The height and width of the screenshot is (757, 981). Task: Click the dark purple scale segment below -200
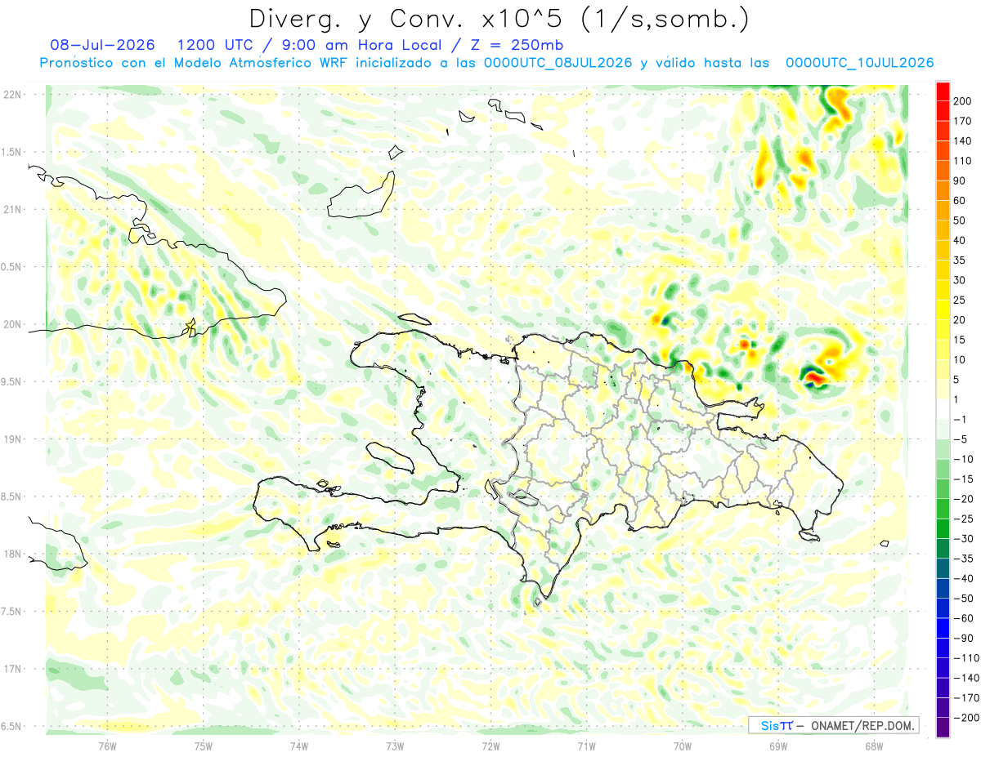[943, 728]
